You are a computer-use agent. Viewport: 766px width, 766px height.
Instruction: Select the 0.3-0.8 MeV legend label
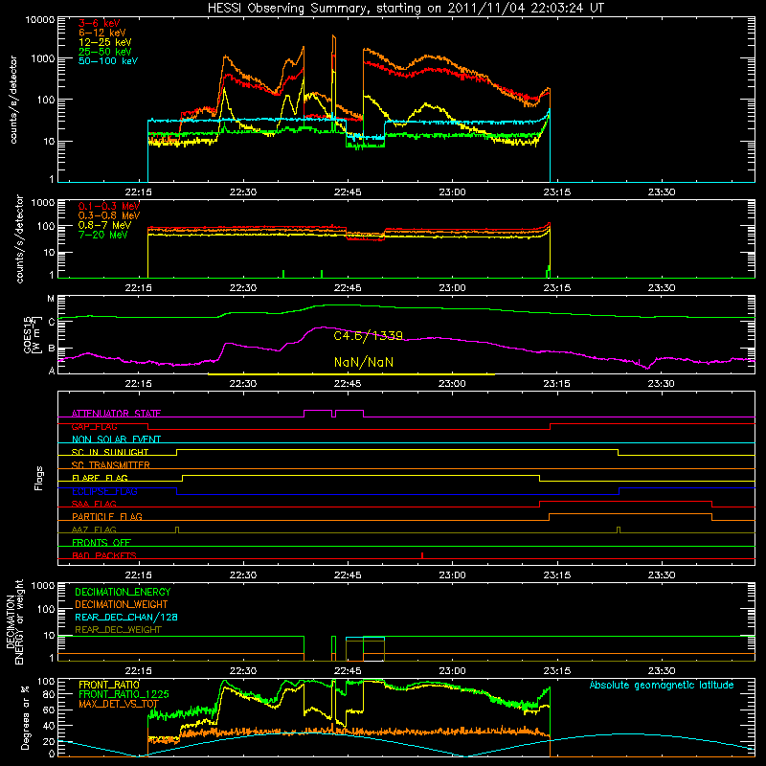point(109,215)
